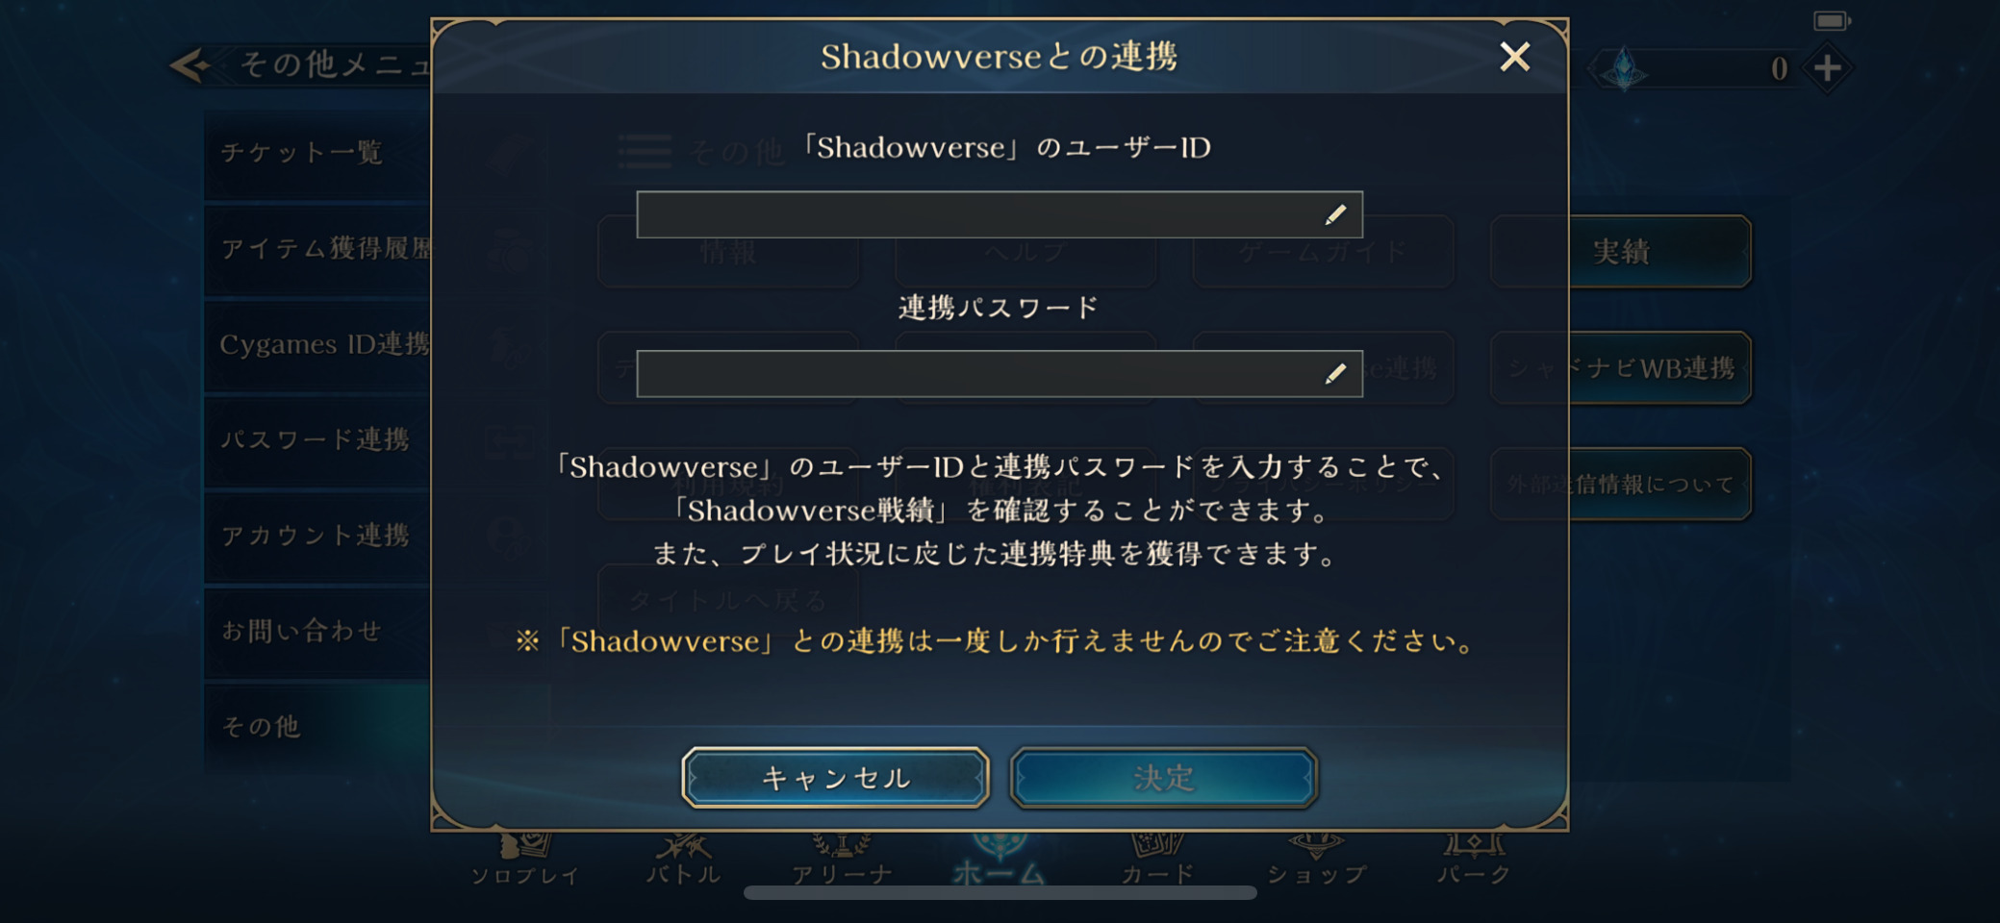Click the back arrow next to その他メニュー
The height and width of the screenshot is (923, 2000).
190,65
